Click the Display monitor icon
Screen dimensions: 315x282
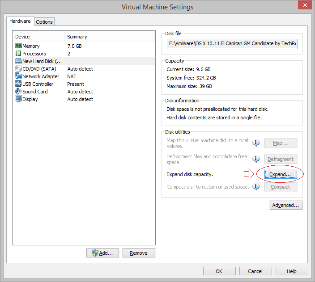(x=18, y=99)
